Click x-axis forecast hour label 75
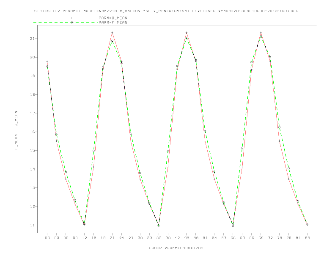 (280, 238)
